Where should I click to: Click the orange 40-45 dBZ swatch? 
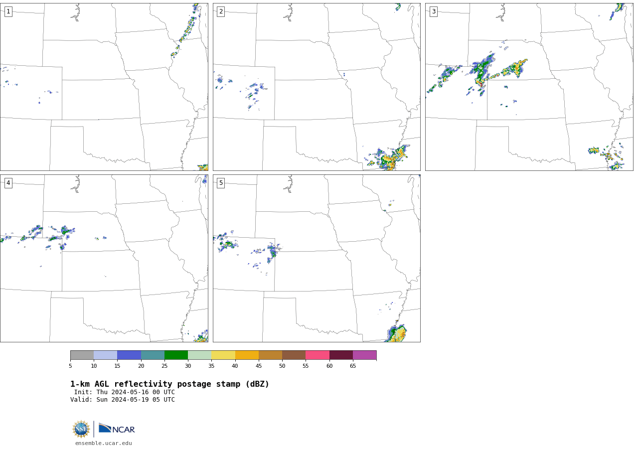pyautogui.click(x=247, y=355)
